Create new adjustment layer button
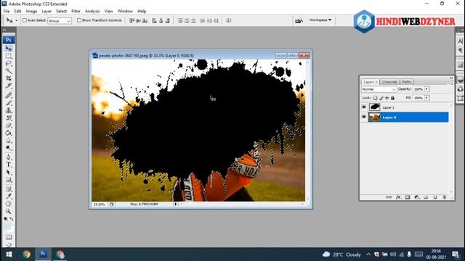Viewport: 465px width, 261px height. click(x=416, y=197)
